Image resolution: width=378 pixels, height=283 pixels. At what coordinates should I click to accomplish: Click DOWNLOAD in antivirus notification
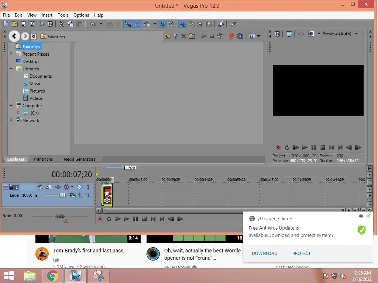click(x=264, y=254)
